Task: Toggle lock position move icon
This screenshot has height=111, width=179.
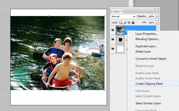Action: pos(129,22)
